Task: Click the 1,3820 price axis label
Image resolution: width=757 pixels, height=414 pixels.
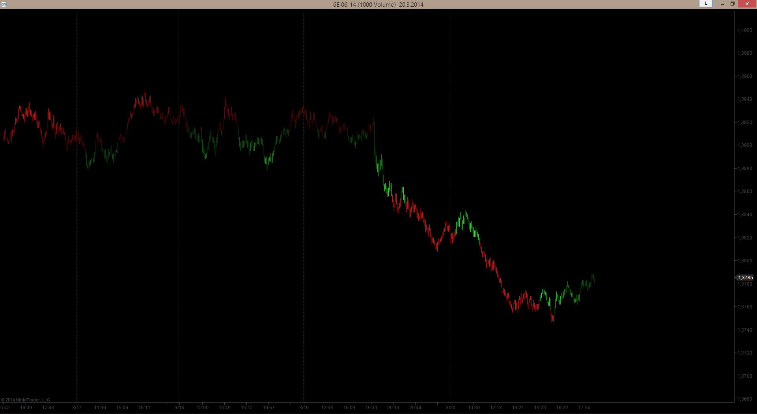Action: 745,238
